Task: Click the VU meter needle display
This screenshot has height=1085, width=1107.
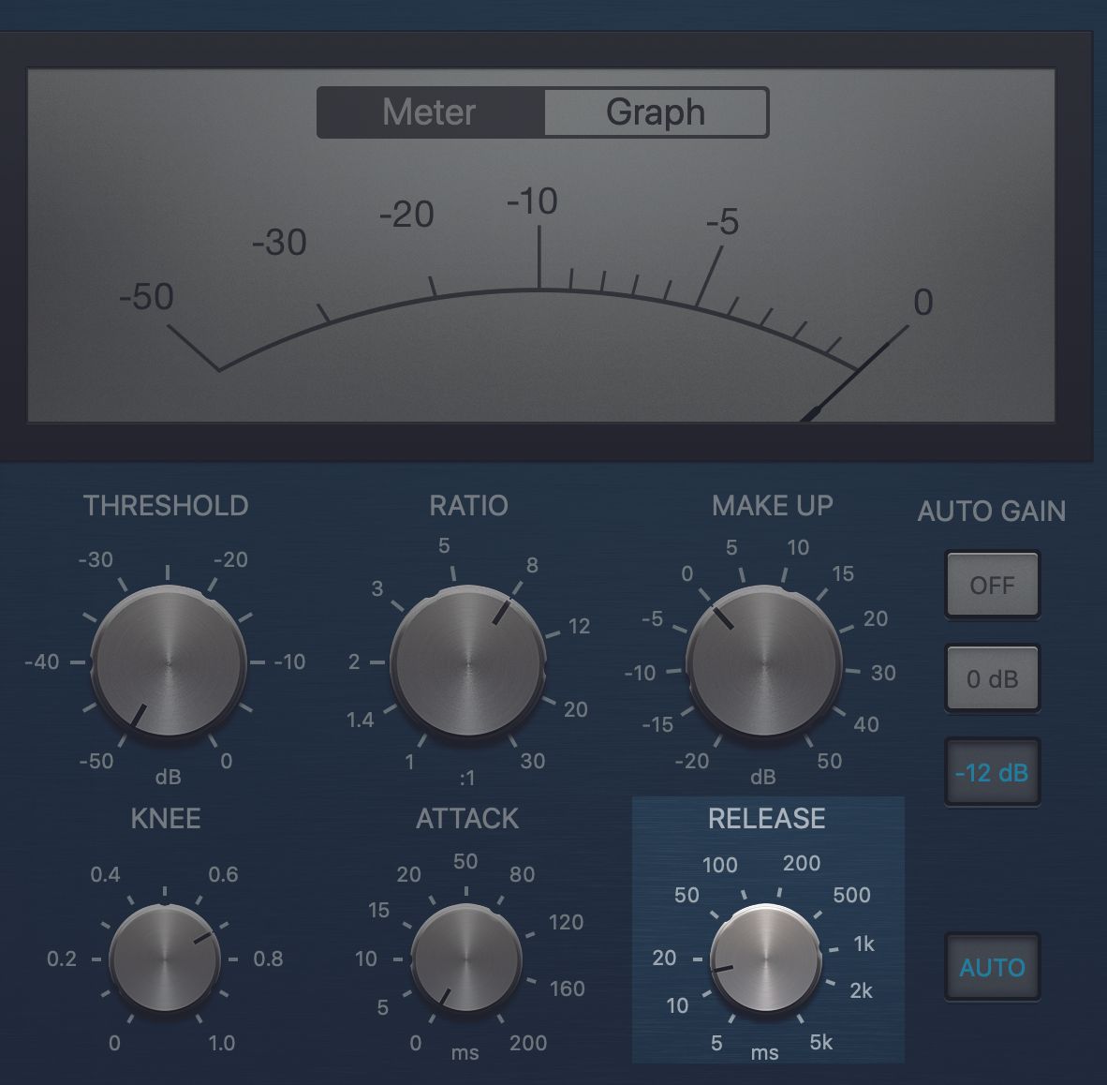Action: point(543,281)
